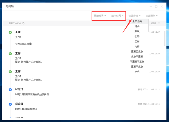
Task: Click the 工作4 entry title
Action: (18, 37)
